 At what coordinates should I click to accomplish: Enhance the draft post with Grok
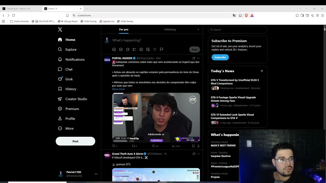128,50
